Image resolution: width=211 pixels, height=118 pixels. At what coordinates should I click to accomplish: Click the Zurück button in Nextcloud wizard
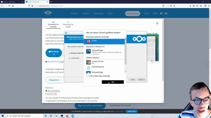point(132,80)
